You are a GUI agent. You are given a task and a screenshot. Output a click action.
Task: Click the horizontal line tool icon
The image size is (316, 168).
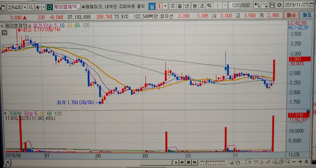pyautogui.click(x=256, y=162)
